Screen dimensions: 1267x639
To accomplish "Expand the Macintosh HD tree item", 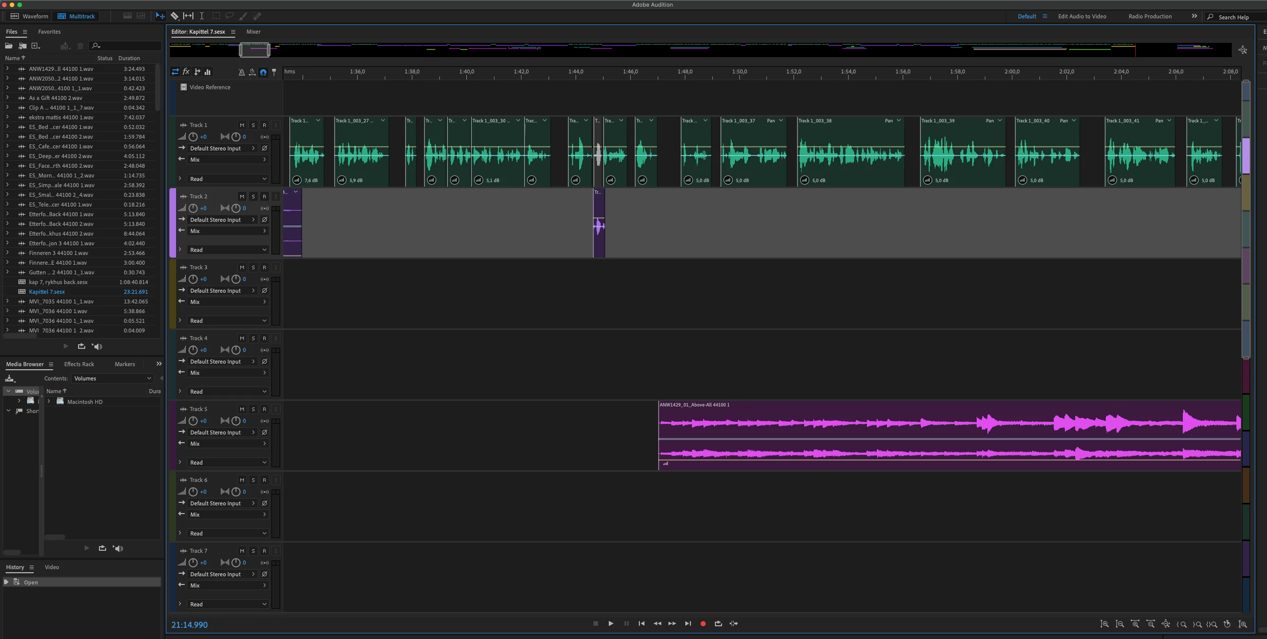I will point(49,402).
